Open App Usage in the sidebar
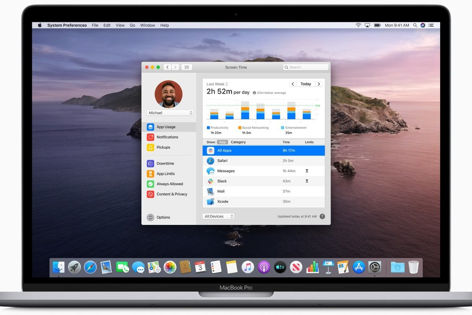 click(x=166, y=127)
